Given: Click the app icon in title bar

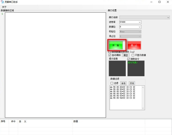Looking at the screenshot, I should (2, 2).
